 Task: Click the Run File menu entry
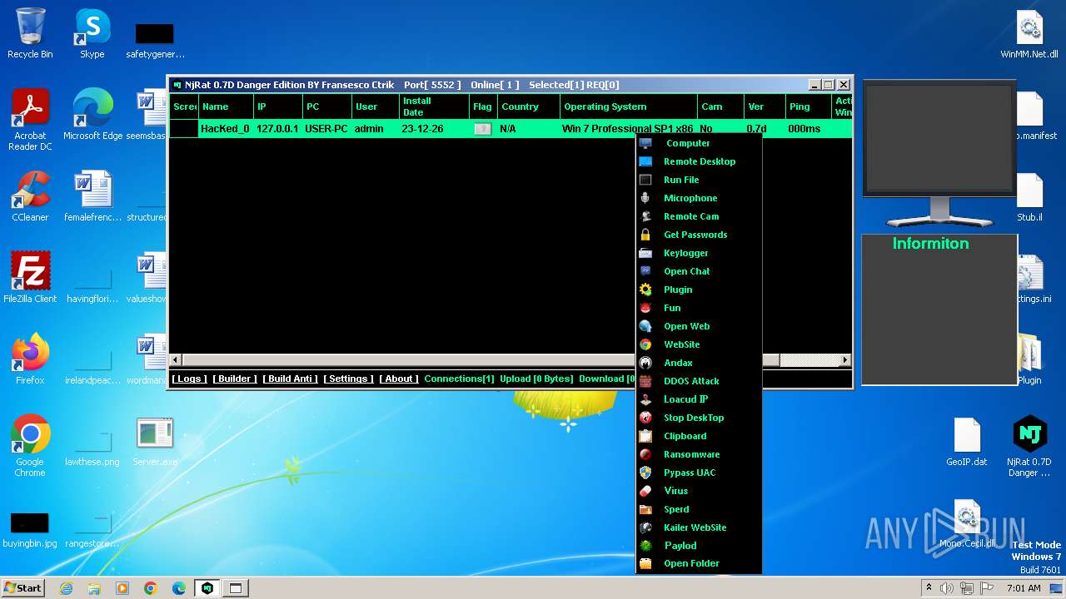(699, 180)
